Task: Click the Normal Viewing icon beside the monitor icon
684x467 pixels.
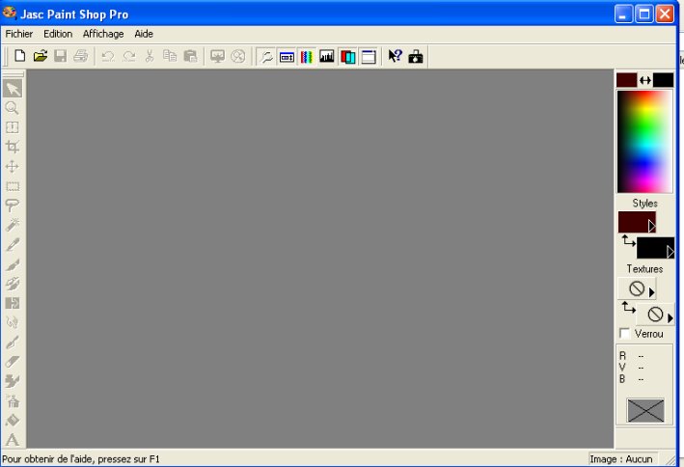Action: click(237, 56)
